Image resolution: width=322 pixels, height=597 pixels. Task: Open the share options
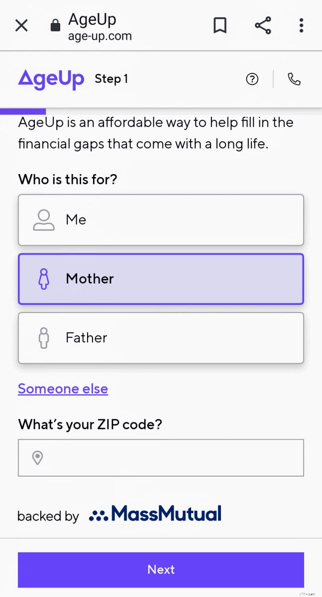263,25
